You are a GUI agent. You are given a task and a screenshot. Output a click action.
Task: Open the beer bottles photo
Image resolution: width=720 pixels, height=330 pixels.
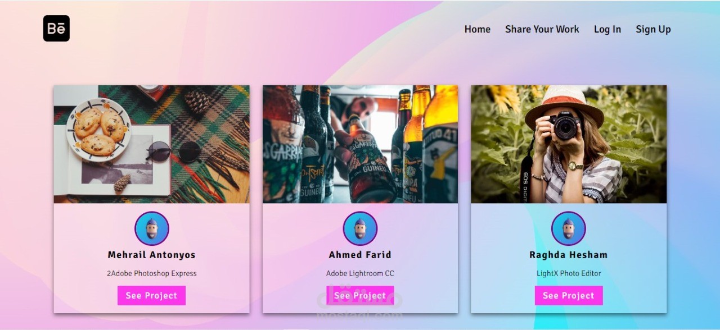point(360,144)
